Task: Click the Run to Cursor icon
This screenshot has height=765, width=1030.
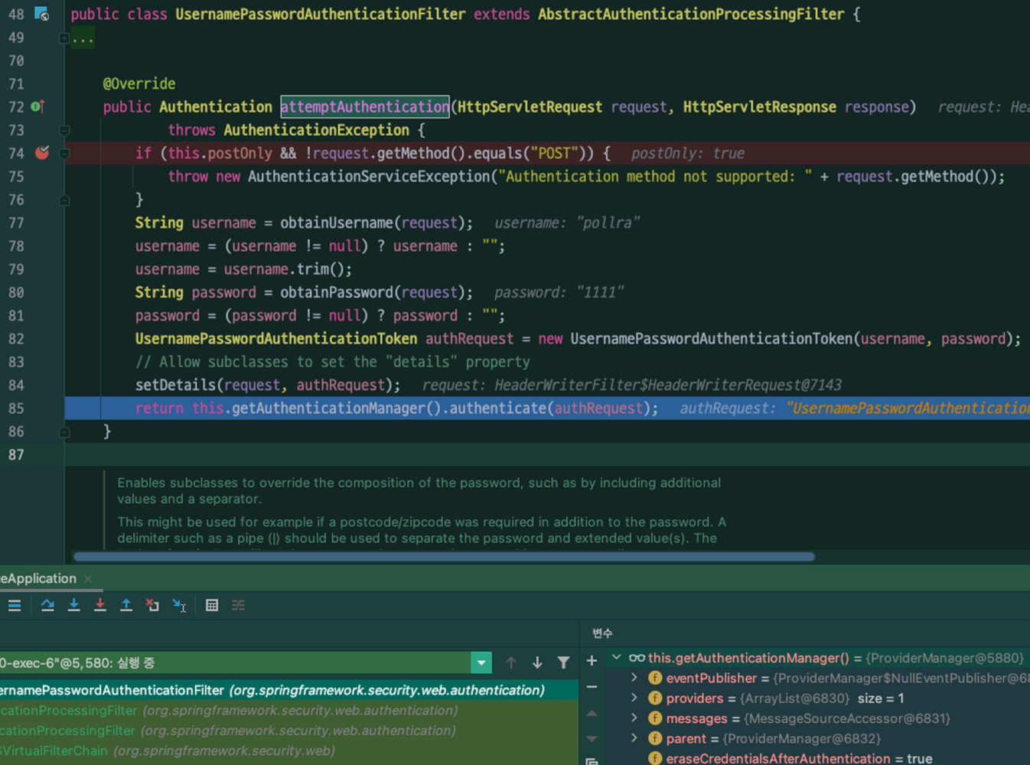Action: [179, 605]
